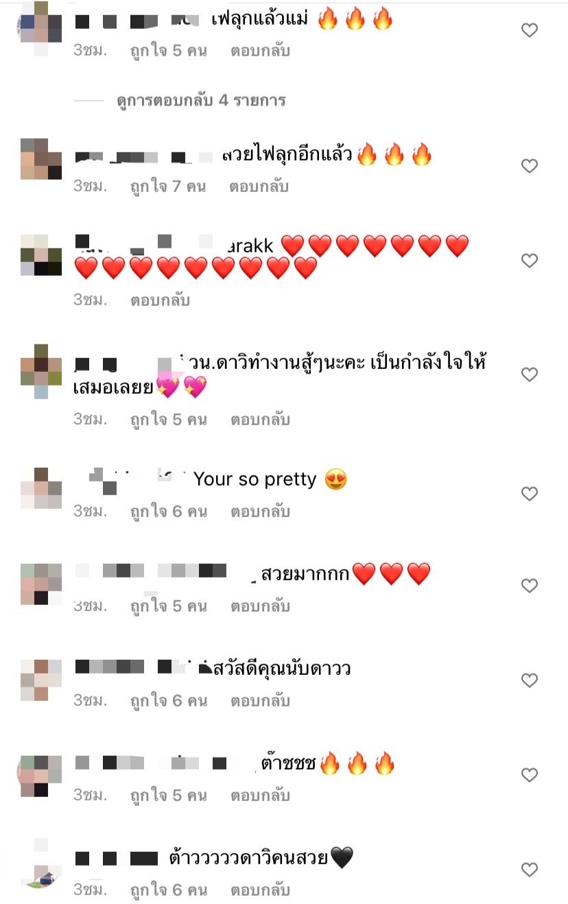Reply to the 'Your so pretty' comment

tap(259, 512)
